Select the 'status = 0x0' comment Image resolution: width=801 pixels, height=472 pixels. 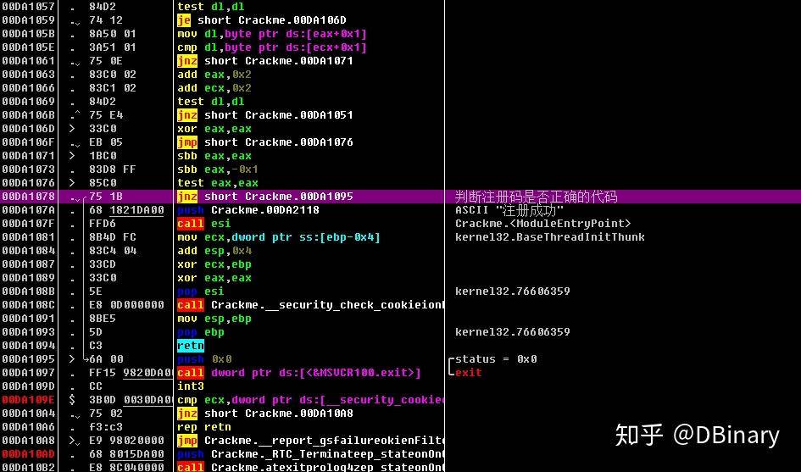pyautogui.click(x=496, y=359)
